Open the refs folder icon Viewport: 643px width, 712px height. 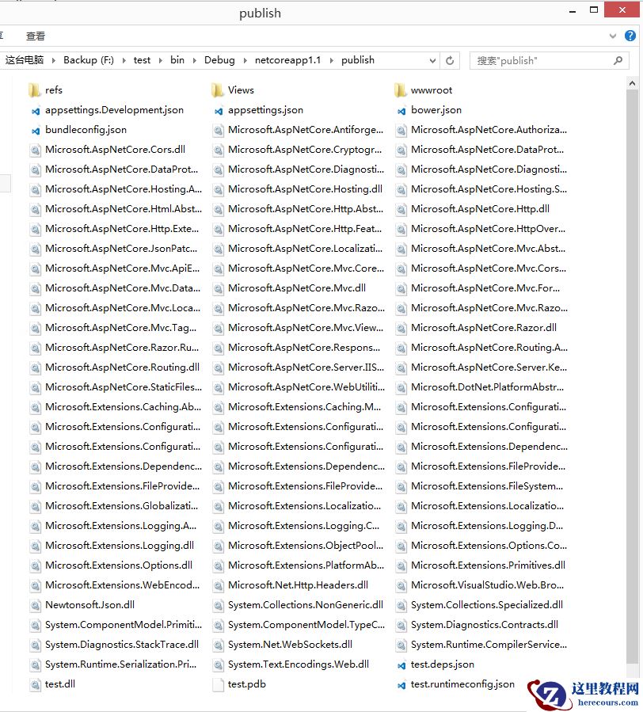pos(35,90)
